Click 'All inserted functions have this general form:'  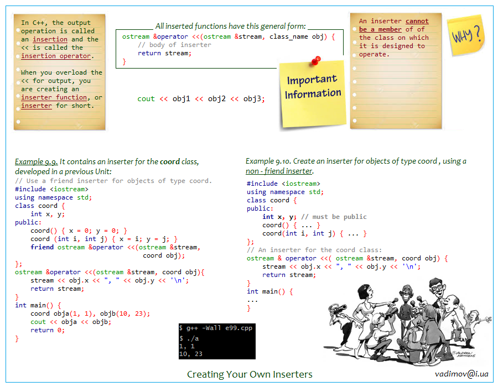[x=230, y=26]
